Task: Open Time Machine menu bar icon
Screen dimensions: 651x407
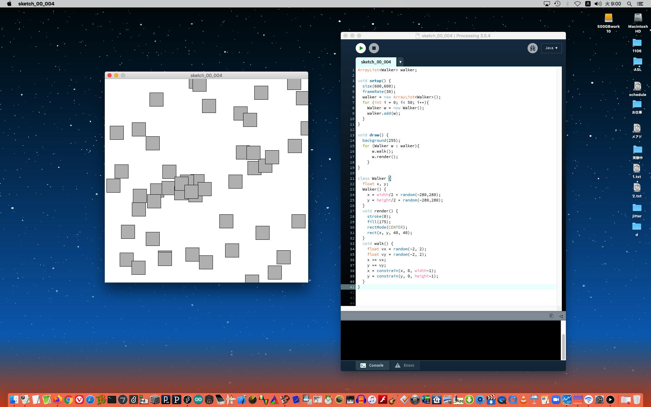Action: coord(557,4)
